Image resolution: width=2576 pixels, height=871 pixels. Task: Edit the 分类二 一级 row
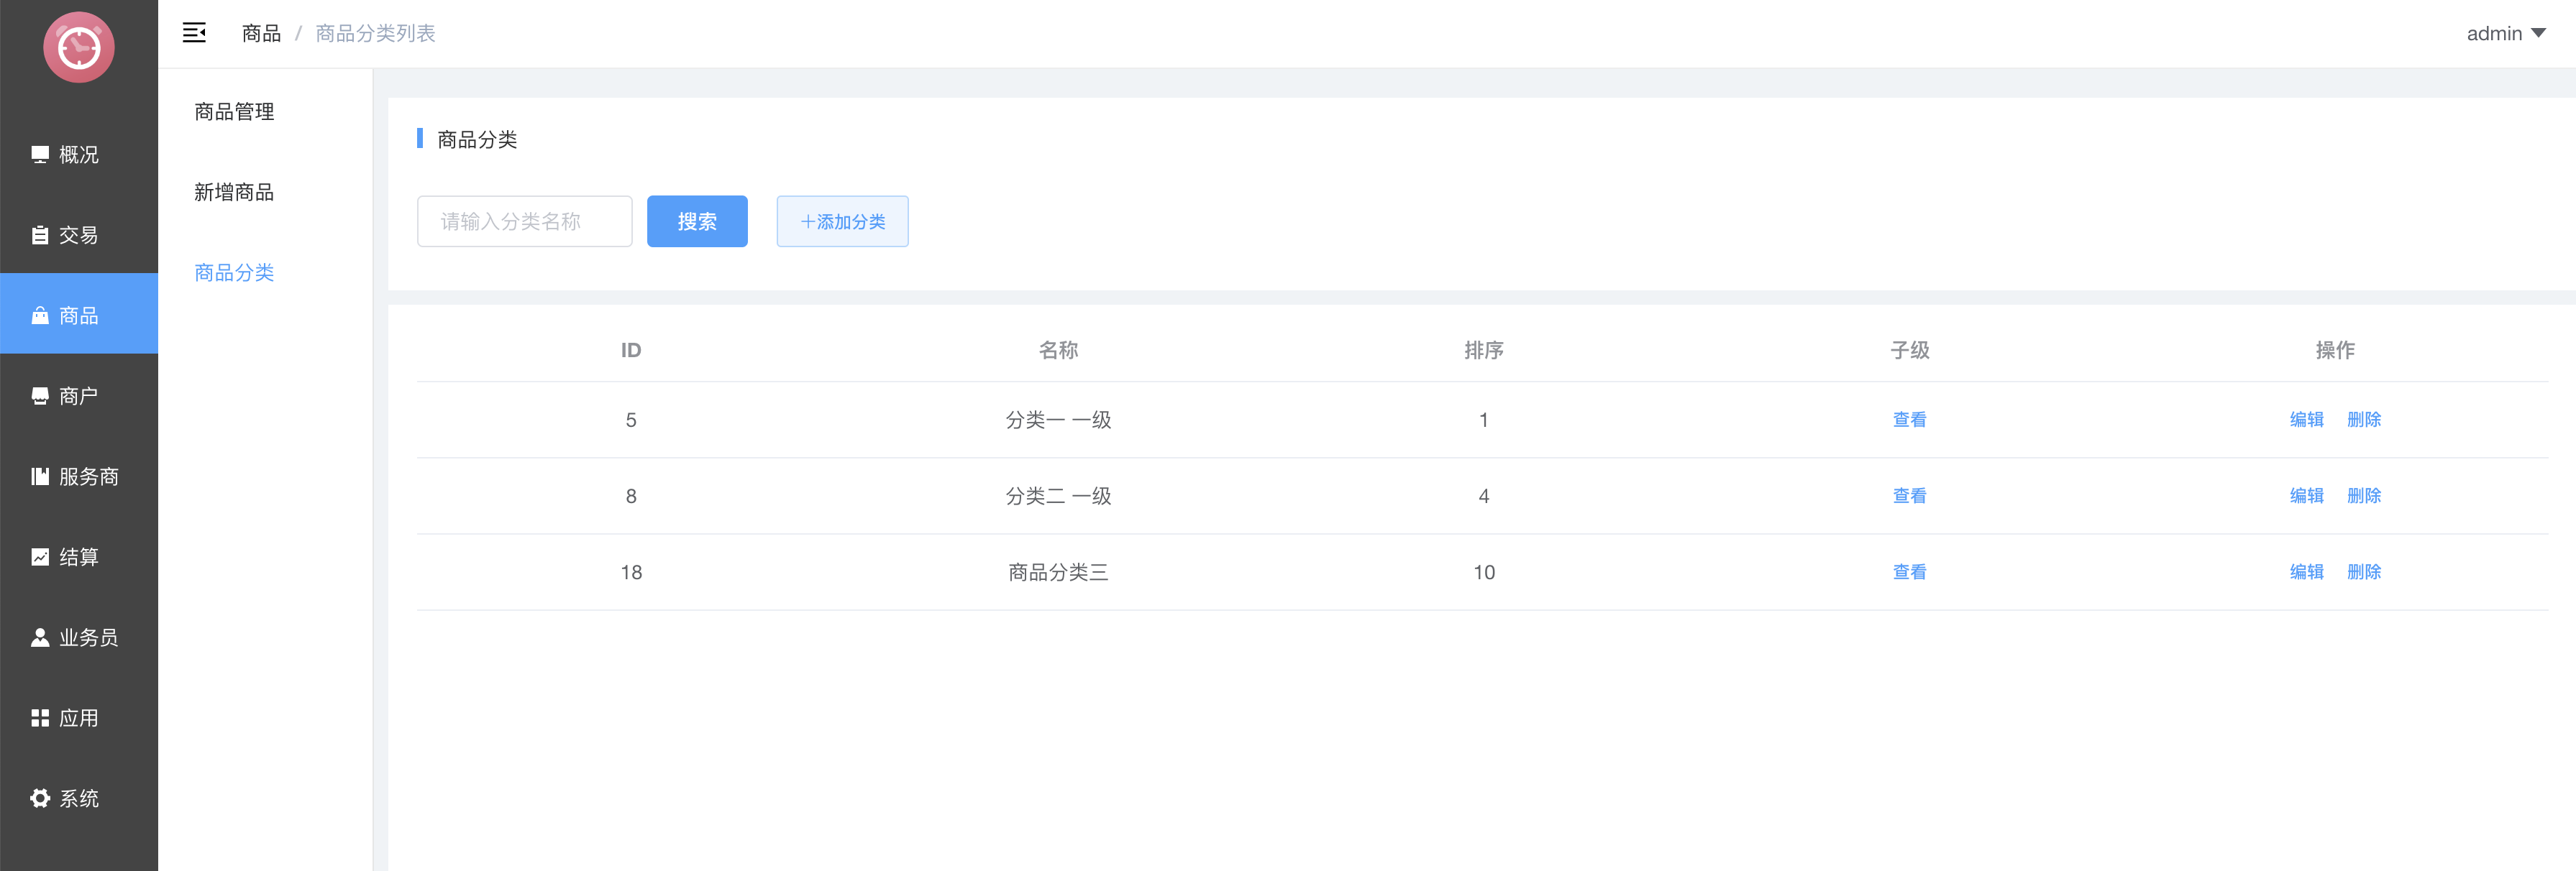pyautogui.click(x=2306, y=495)
